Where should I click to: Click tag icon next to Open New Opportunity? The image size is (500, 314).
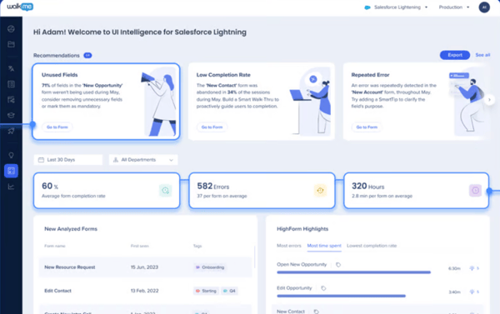click(338, 265)
